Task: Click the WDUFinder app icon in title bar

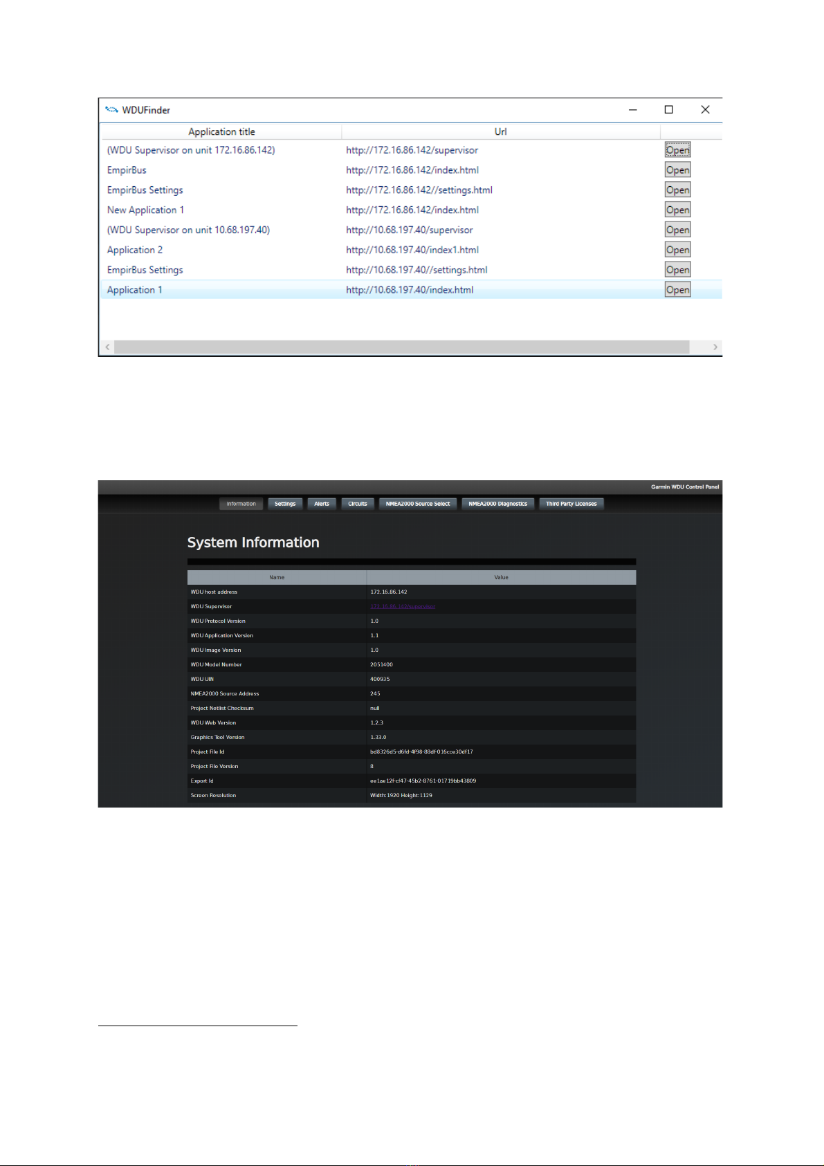Action: (x=111, y=109)
